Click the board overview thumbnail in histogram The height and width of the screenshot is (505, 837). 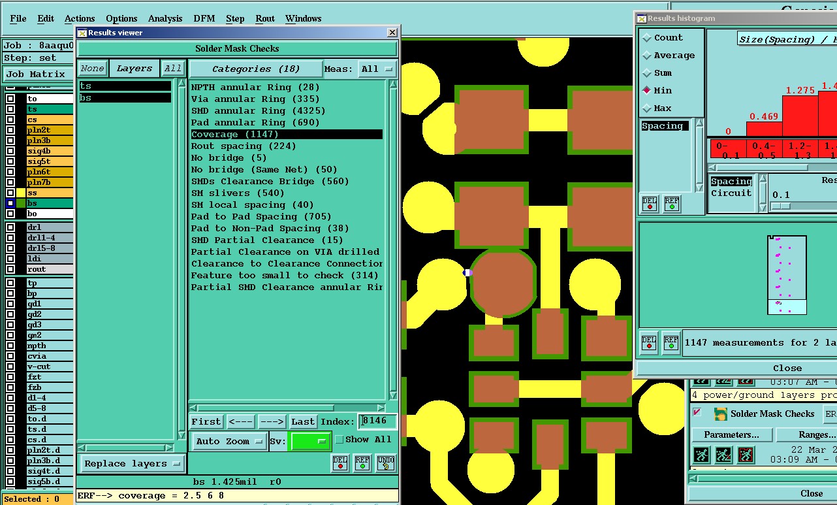(787, 274)
